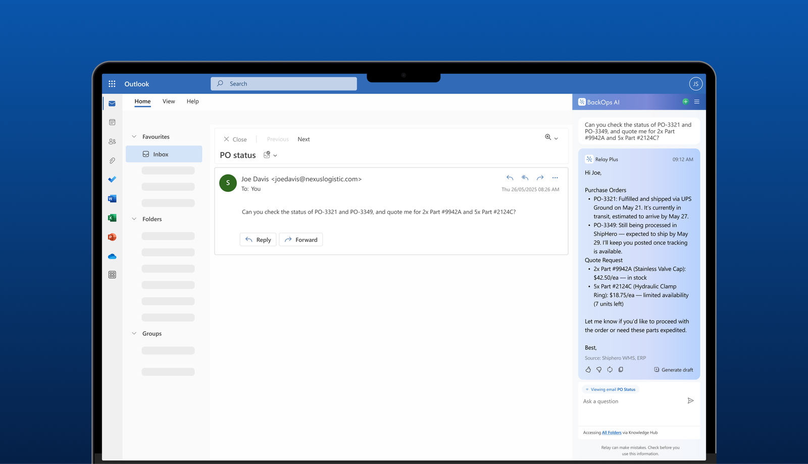Click the Viewing email PO Status chip
808x464 pixels.
(x=611, y=389)
